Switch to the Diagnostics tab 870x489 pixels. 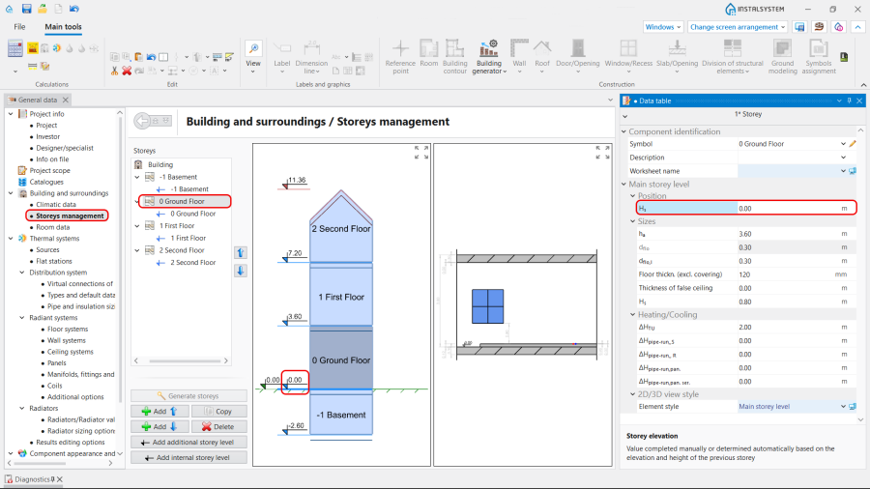coord(31,479)
